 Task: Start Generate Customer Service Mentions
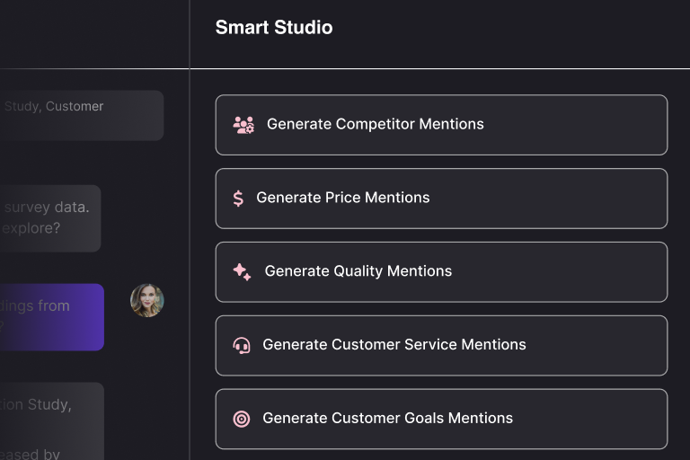441,346
